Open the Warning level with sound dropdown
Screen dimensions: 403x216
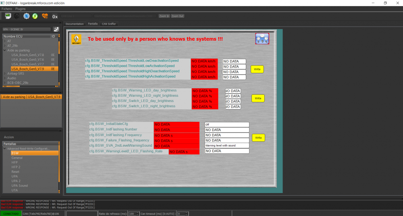[226, 145]
